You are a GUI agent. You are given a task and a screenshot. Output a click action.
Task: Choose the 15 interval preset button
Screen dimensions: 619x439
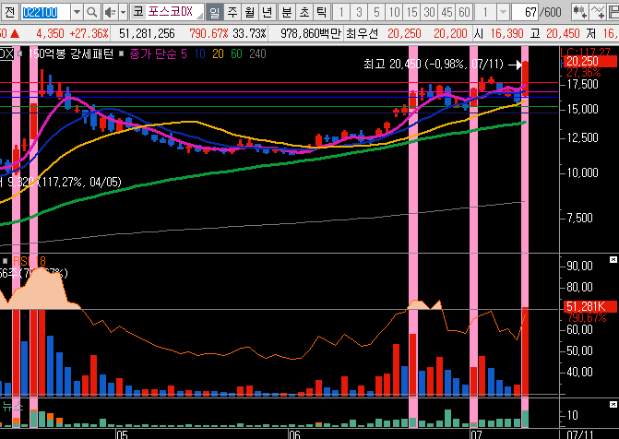411,12
